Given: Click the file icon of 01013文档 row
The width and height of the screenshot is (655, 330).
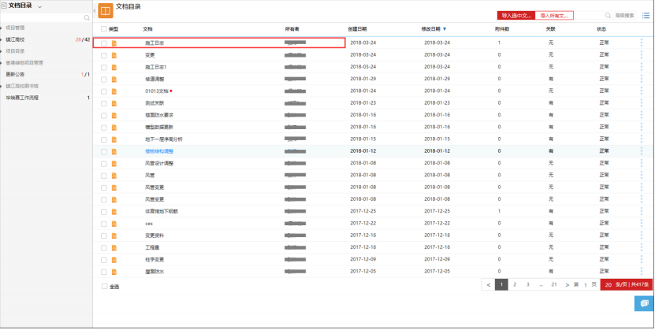Looking at the screenshot, I should (114, 91).
